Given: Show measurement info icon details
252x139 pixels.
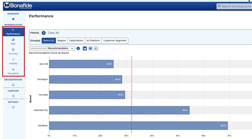Looking at the screenshot, I should point(78,48).
